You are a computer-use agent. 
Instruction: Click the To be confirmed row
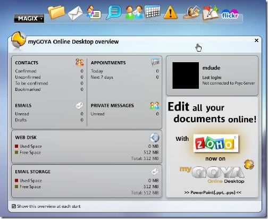49,83
